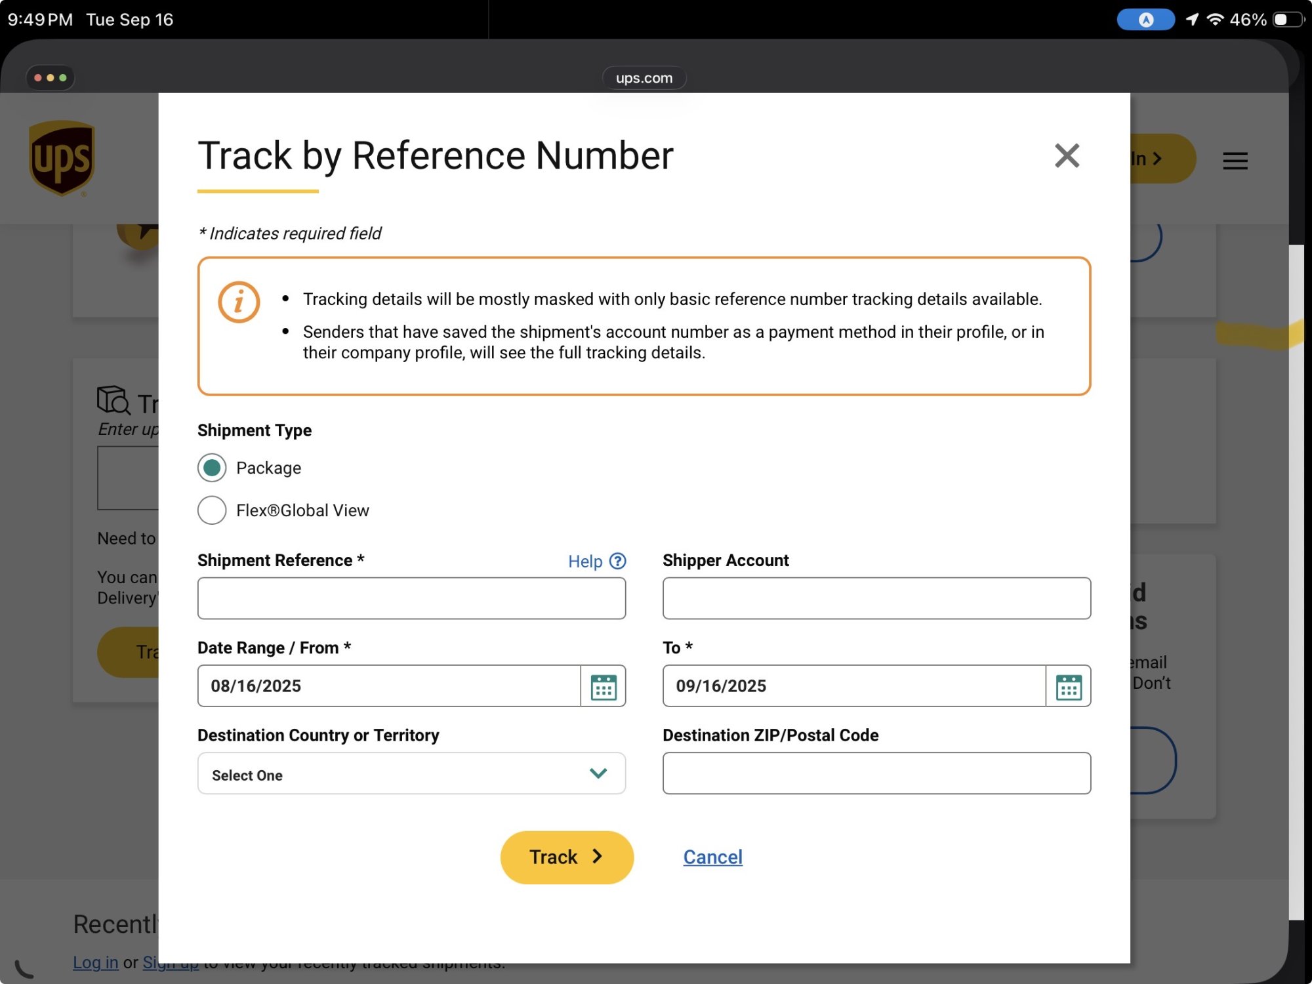Click the Shipment Reference input field

(x=411, y=598)
